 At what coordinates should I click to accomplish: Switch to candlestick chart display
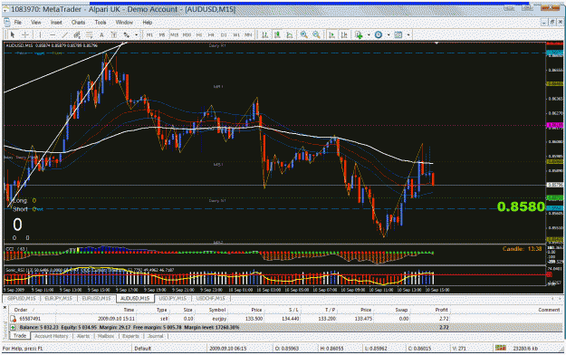click(x=277, y=34)
